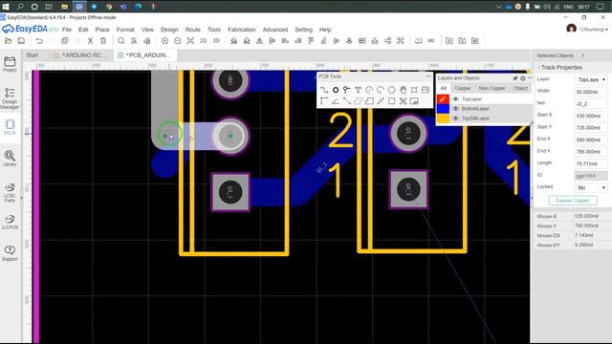Select the Copper tab in Layers panel
This screenshot has height=344, width=612.
point(463,88)
